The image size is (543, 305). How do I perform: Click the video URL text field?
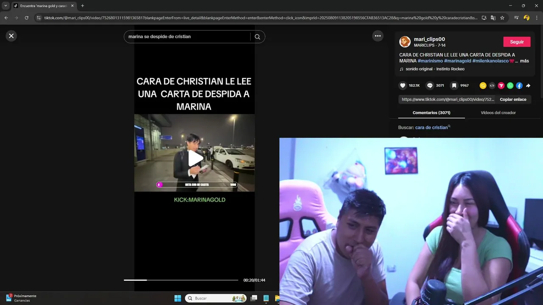pyautogui.click(x=448, y=100)
